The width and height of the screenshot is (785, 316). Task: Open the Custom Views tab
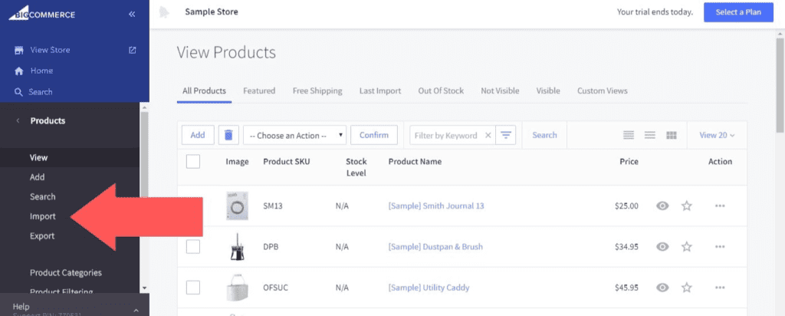[x=603, y=91]
